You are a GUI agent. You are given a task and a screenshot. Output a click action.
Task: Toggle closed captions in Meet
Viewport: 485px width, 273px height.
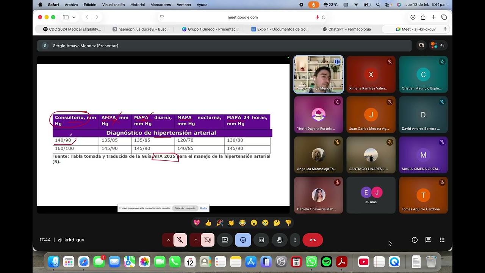tap(261, 240)
